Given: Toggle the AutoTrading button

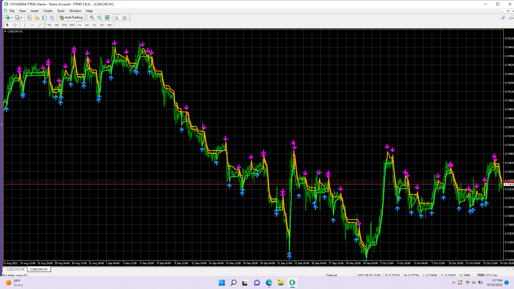Looking at the screenshot, I should click(71, 18).
